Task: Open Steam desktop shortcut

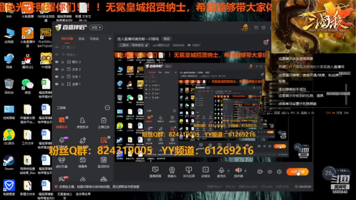Action: pyautogui.click(x=9, y=162)
